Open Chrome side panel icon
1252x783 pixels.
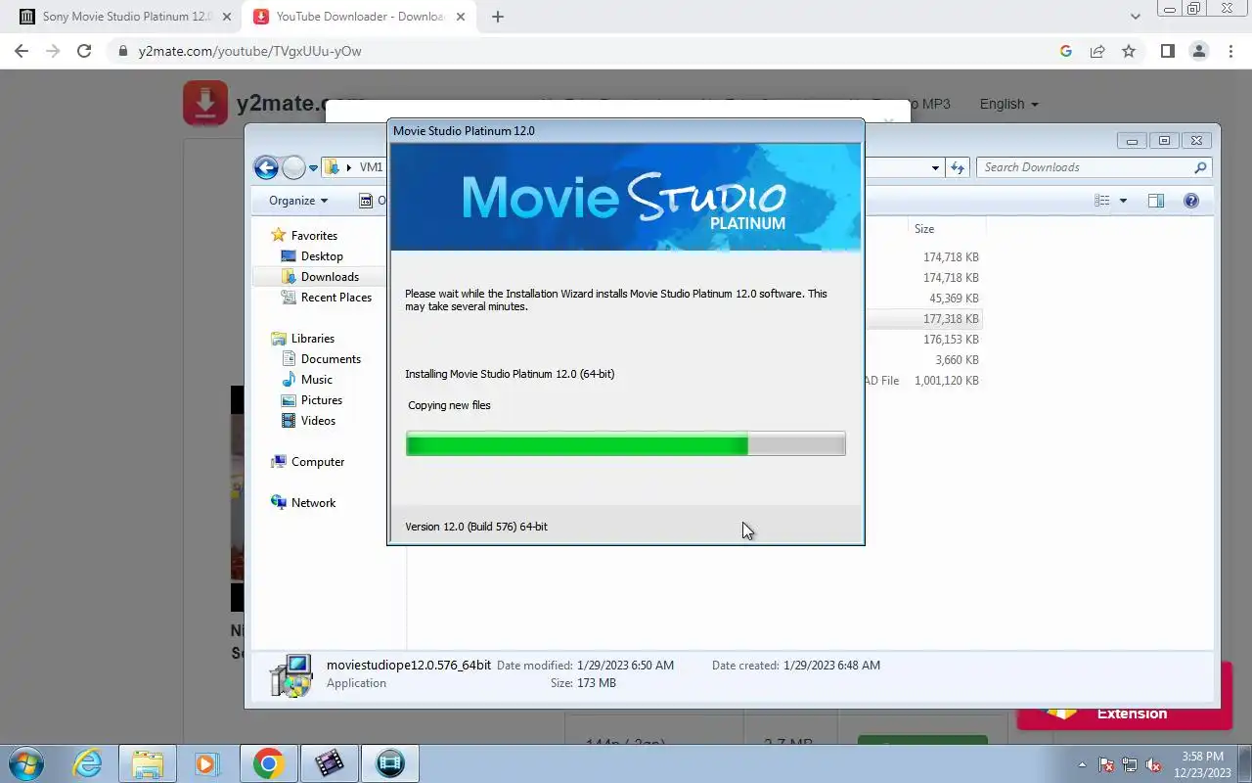[1167, 51]
